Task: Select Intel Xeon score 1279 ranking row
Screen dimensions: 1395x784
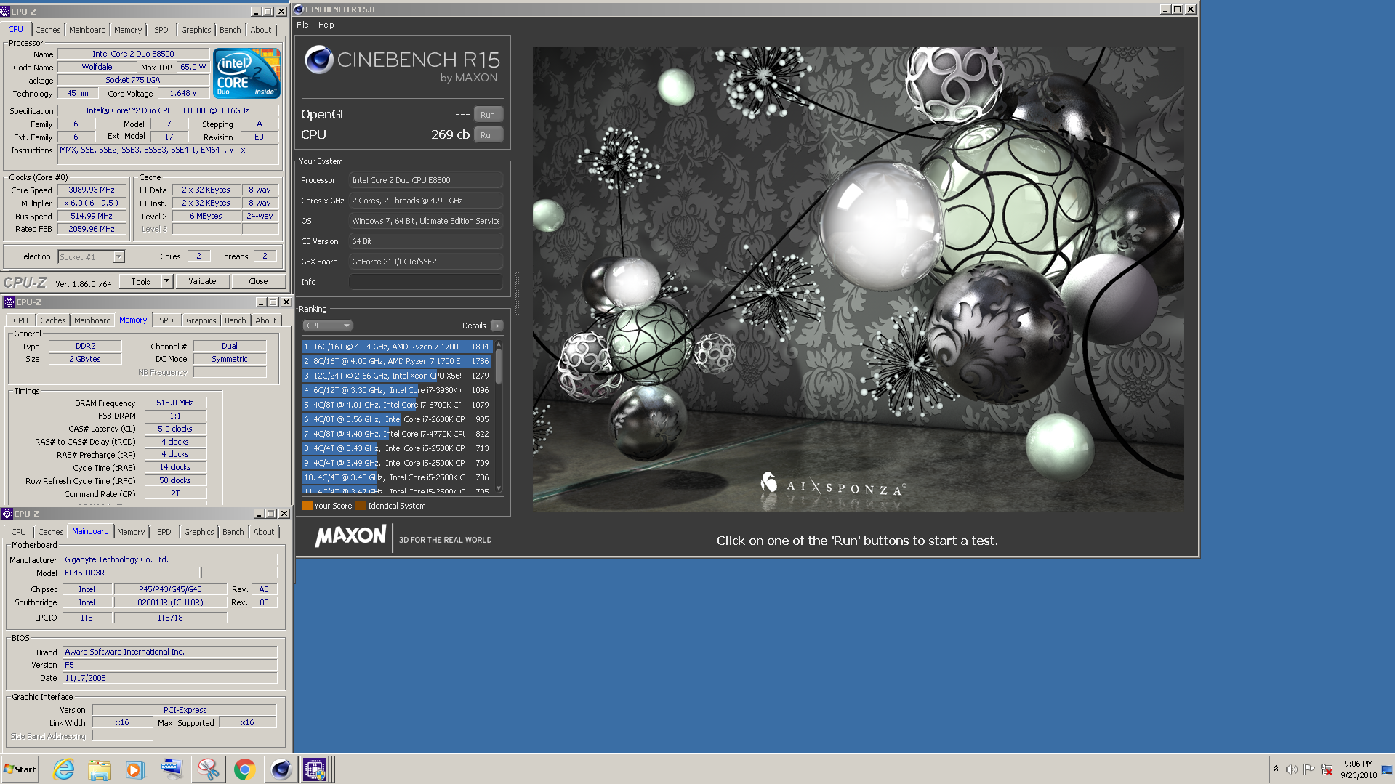Action: coord(396,376)
